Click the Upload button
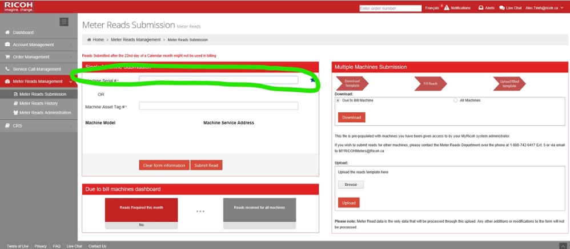Screen dimensions: 570x249 click(348, 203)
